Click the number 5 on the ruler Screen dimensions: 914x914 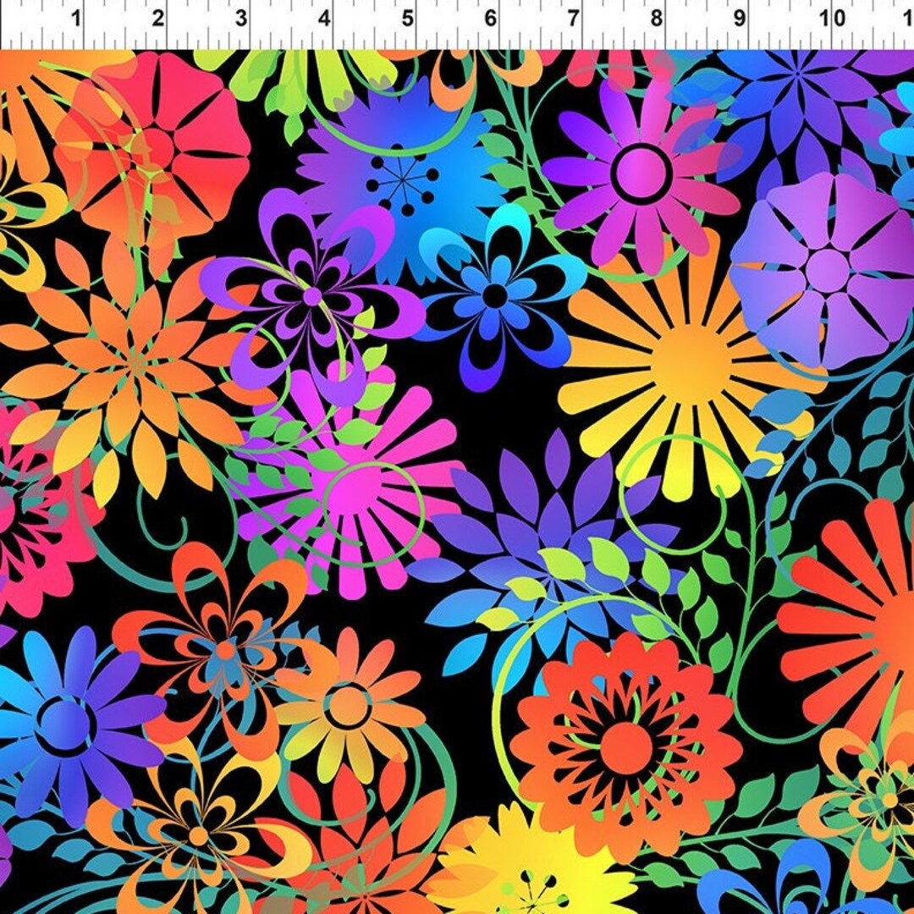406,16
